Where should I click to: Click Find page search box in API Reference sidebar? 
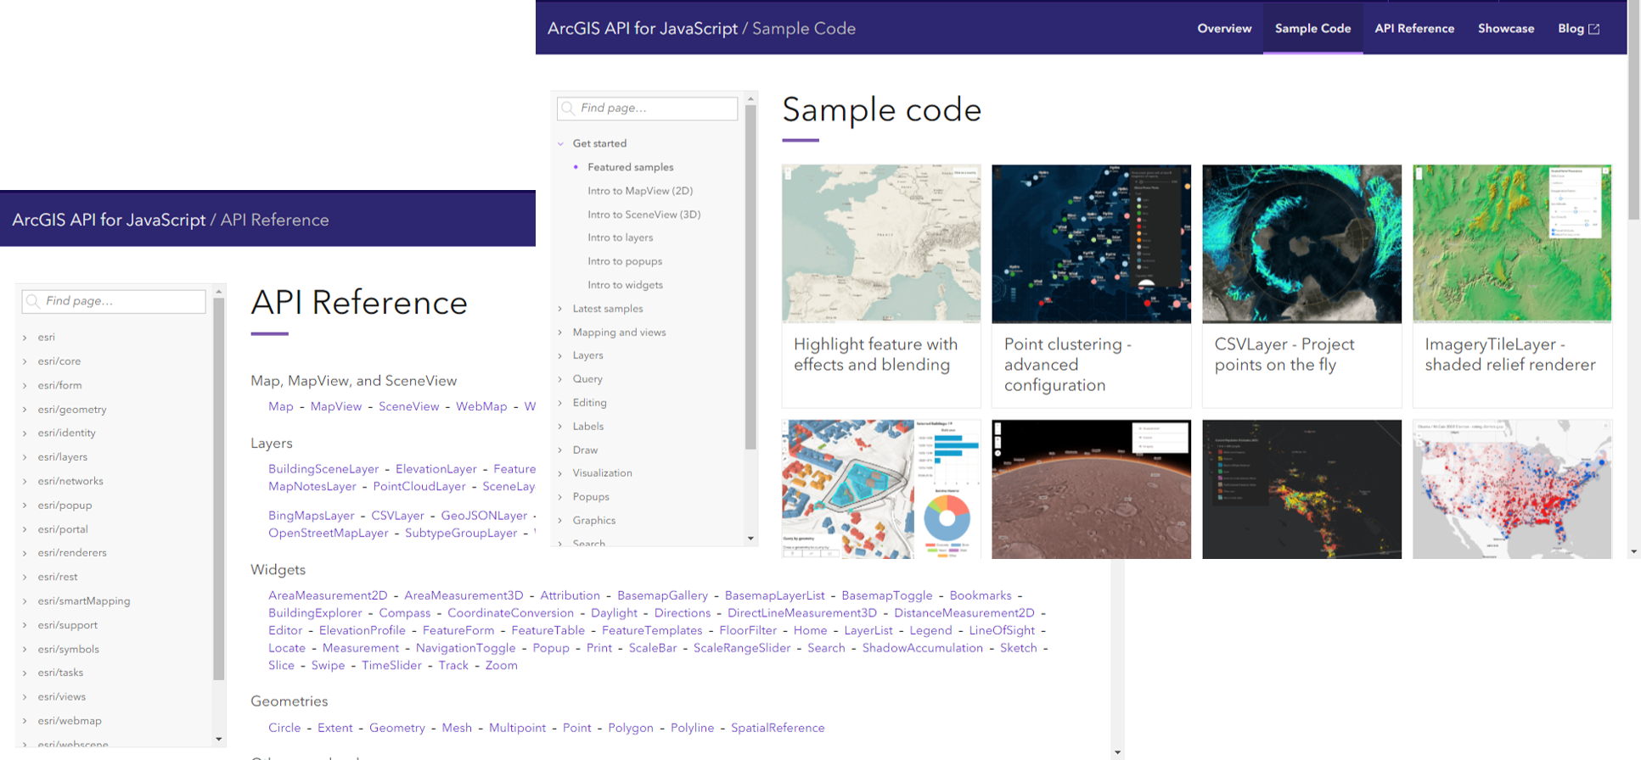point(114,301)
